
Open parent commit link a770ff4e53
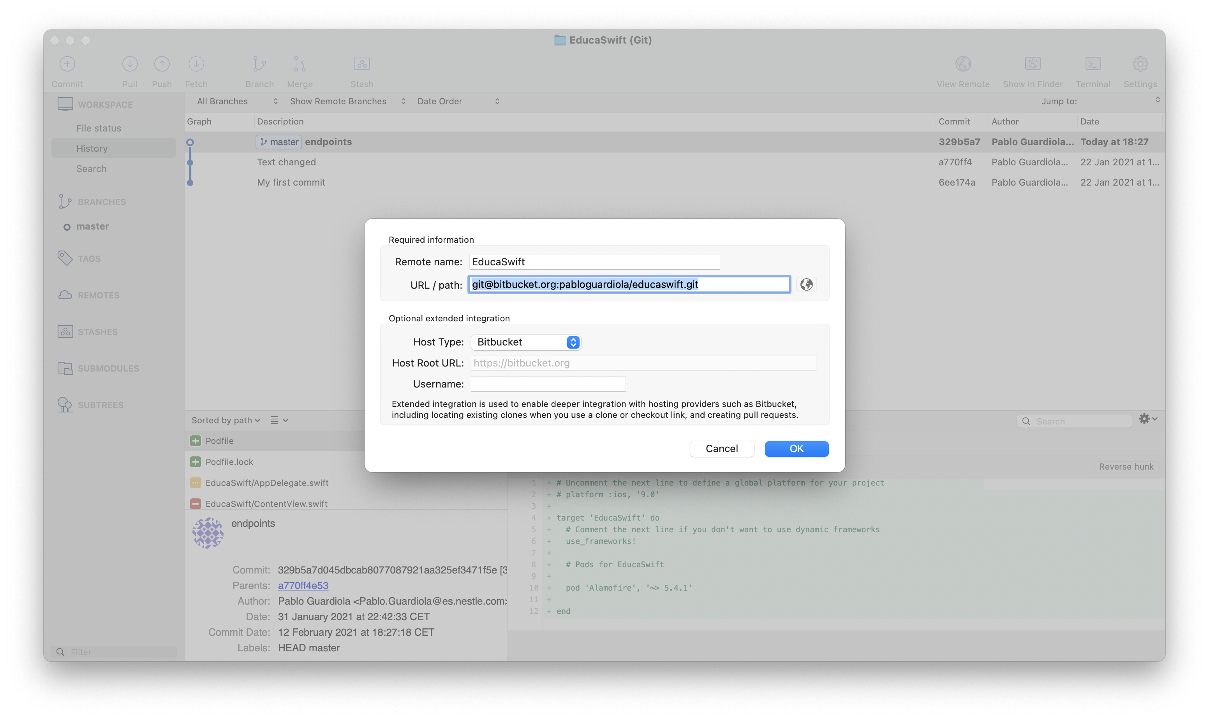[303, 585]
